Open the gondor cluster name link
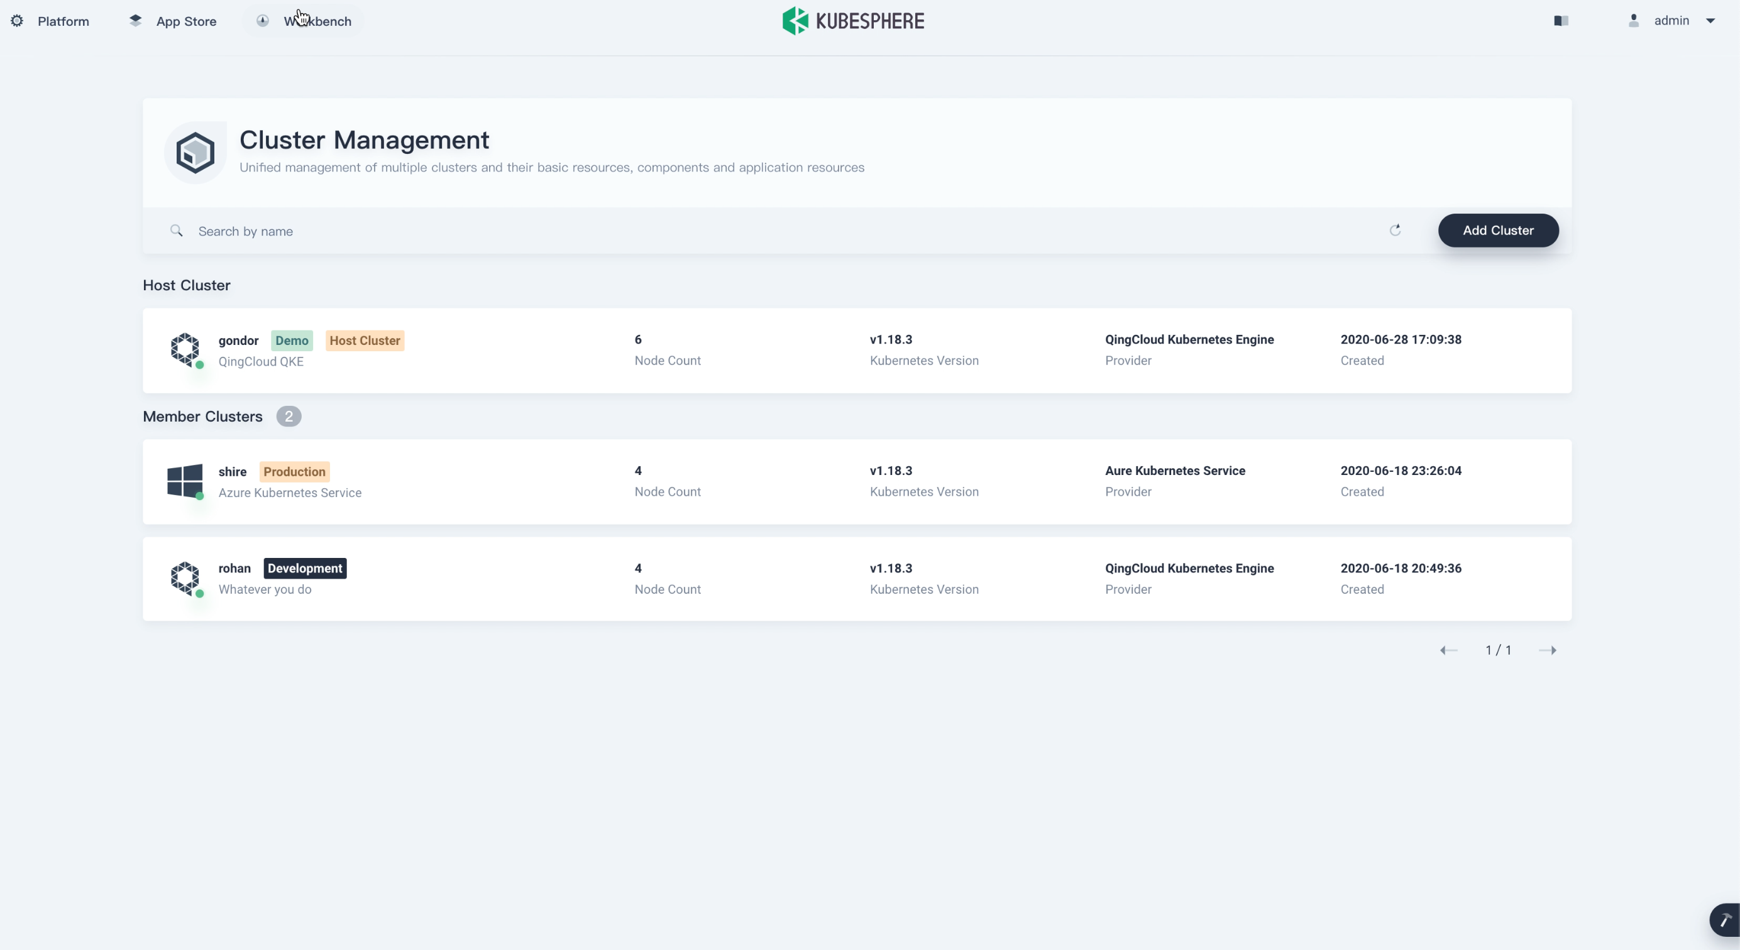Screen dimensions: 1740x950 238,341
